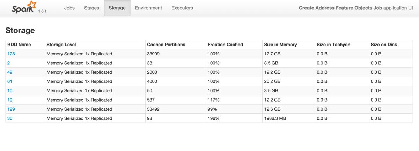Click RDD 30 link
The width and height of the screenshot is (419, 151).
pos(10,118)
